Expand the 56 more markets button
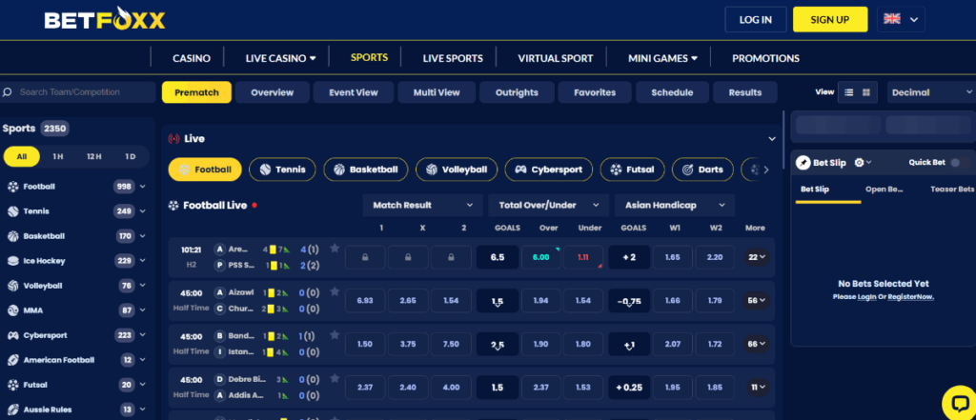 pos(757,301)
